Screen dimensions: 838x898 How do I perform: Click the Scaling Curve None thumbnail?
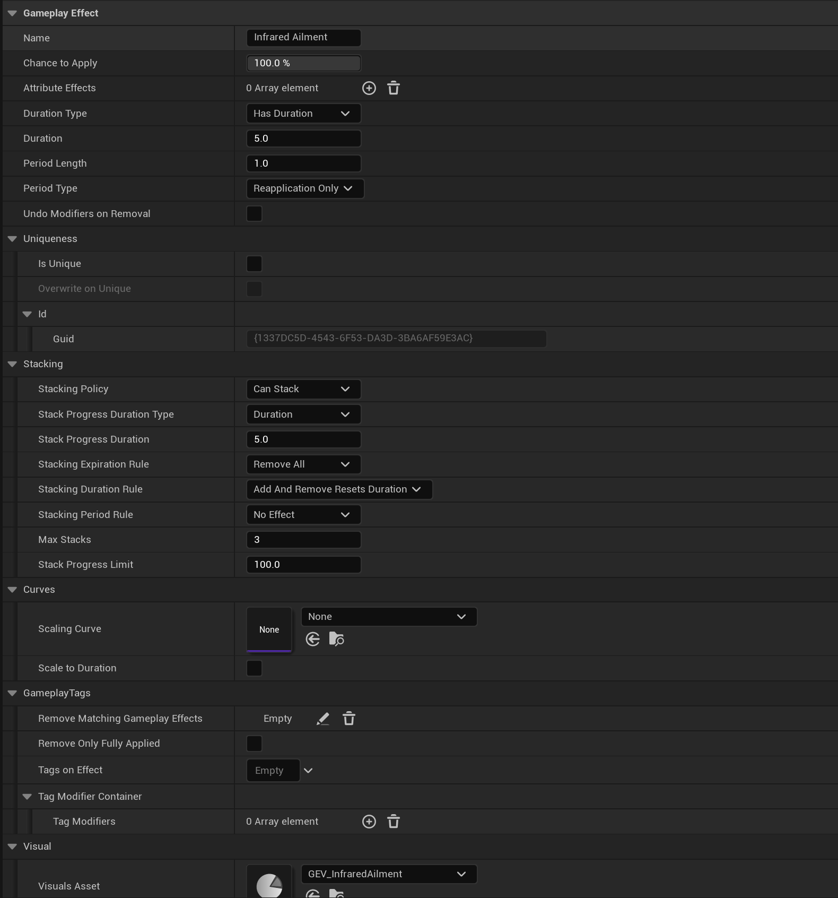click(x=269, y=629)
